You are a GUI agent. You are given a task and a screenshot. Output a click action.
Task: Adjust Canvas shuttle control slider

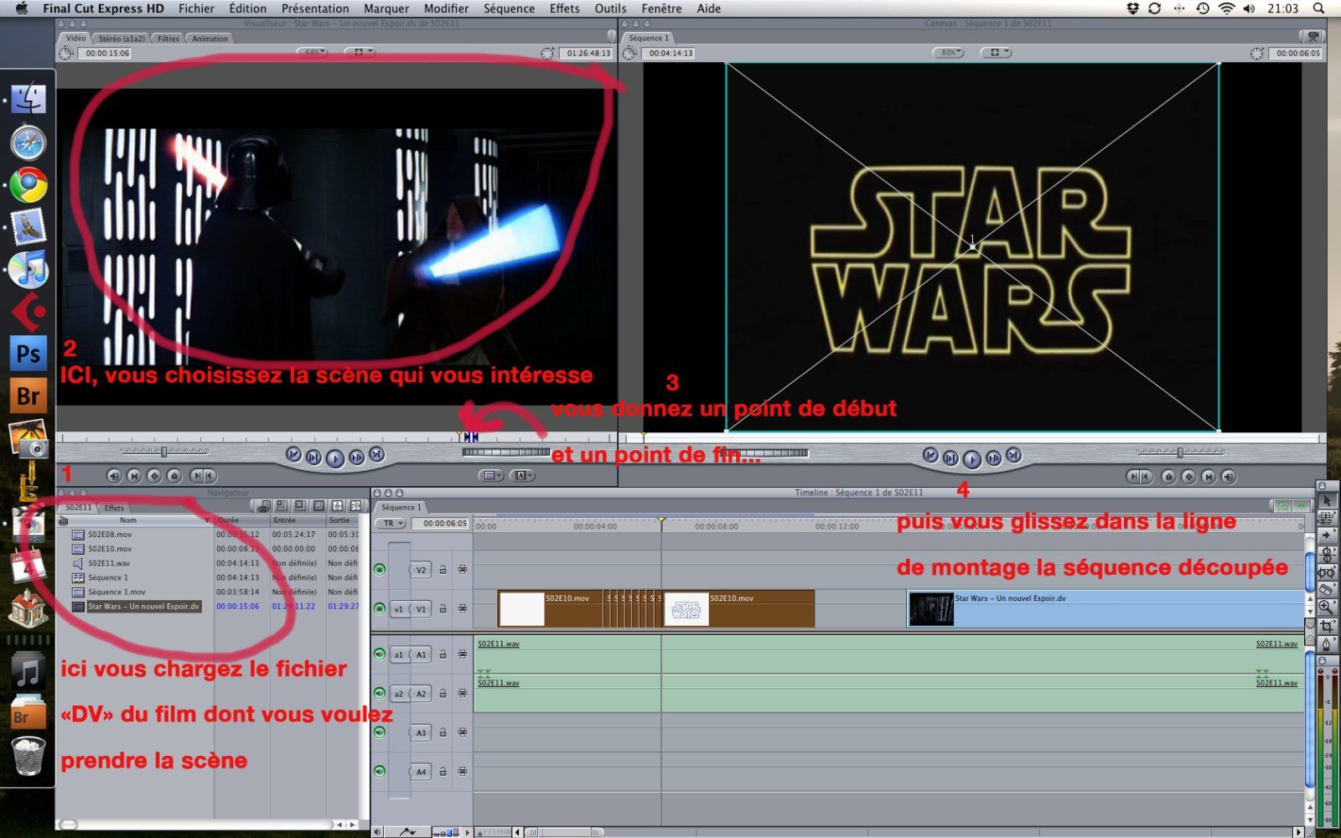click(1180, 453)
